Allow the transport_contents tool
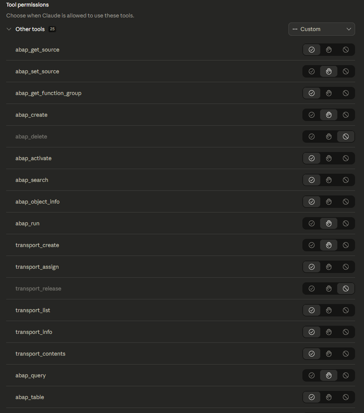 click(312, 354)
